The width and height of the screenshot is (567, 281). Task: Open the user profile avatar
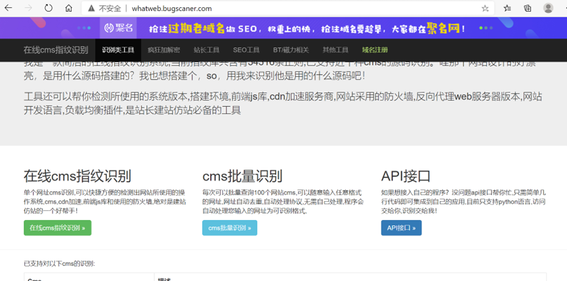548,9
